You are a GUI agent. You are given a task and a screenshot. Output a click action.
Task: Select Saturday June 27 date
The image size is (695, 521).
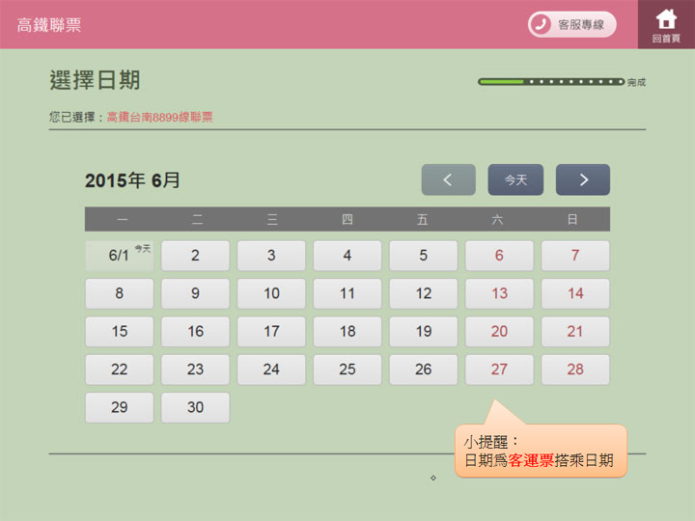click(x=499, y=370)
